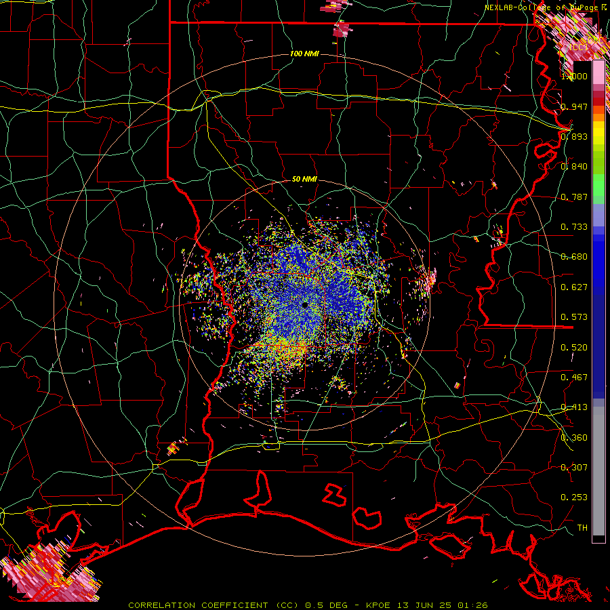Select the 0.787 scale value
Viewport: 610px width, 610px height.
point(574,197)
